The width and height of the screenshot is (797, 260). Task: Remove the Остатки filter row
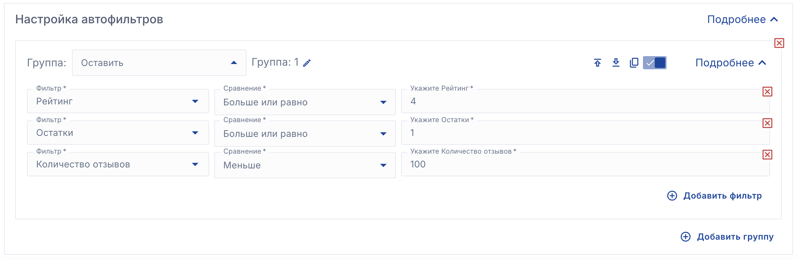click(767, 123)
